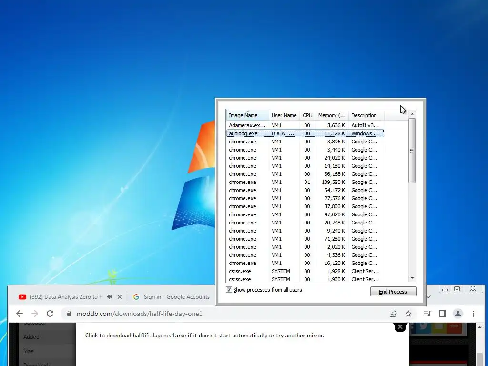Select the Adamerax.exe process row
Image resolution: width=488 pixels, height=366 pixels.
pos(305,125)
